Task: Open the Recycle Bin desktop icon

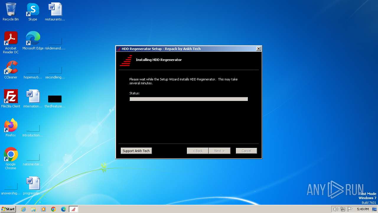Action: [x=11, y=12]
